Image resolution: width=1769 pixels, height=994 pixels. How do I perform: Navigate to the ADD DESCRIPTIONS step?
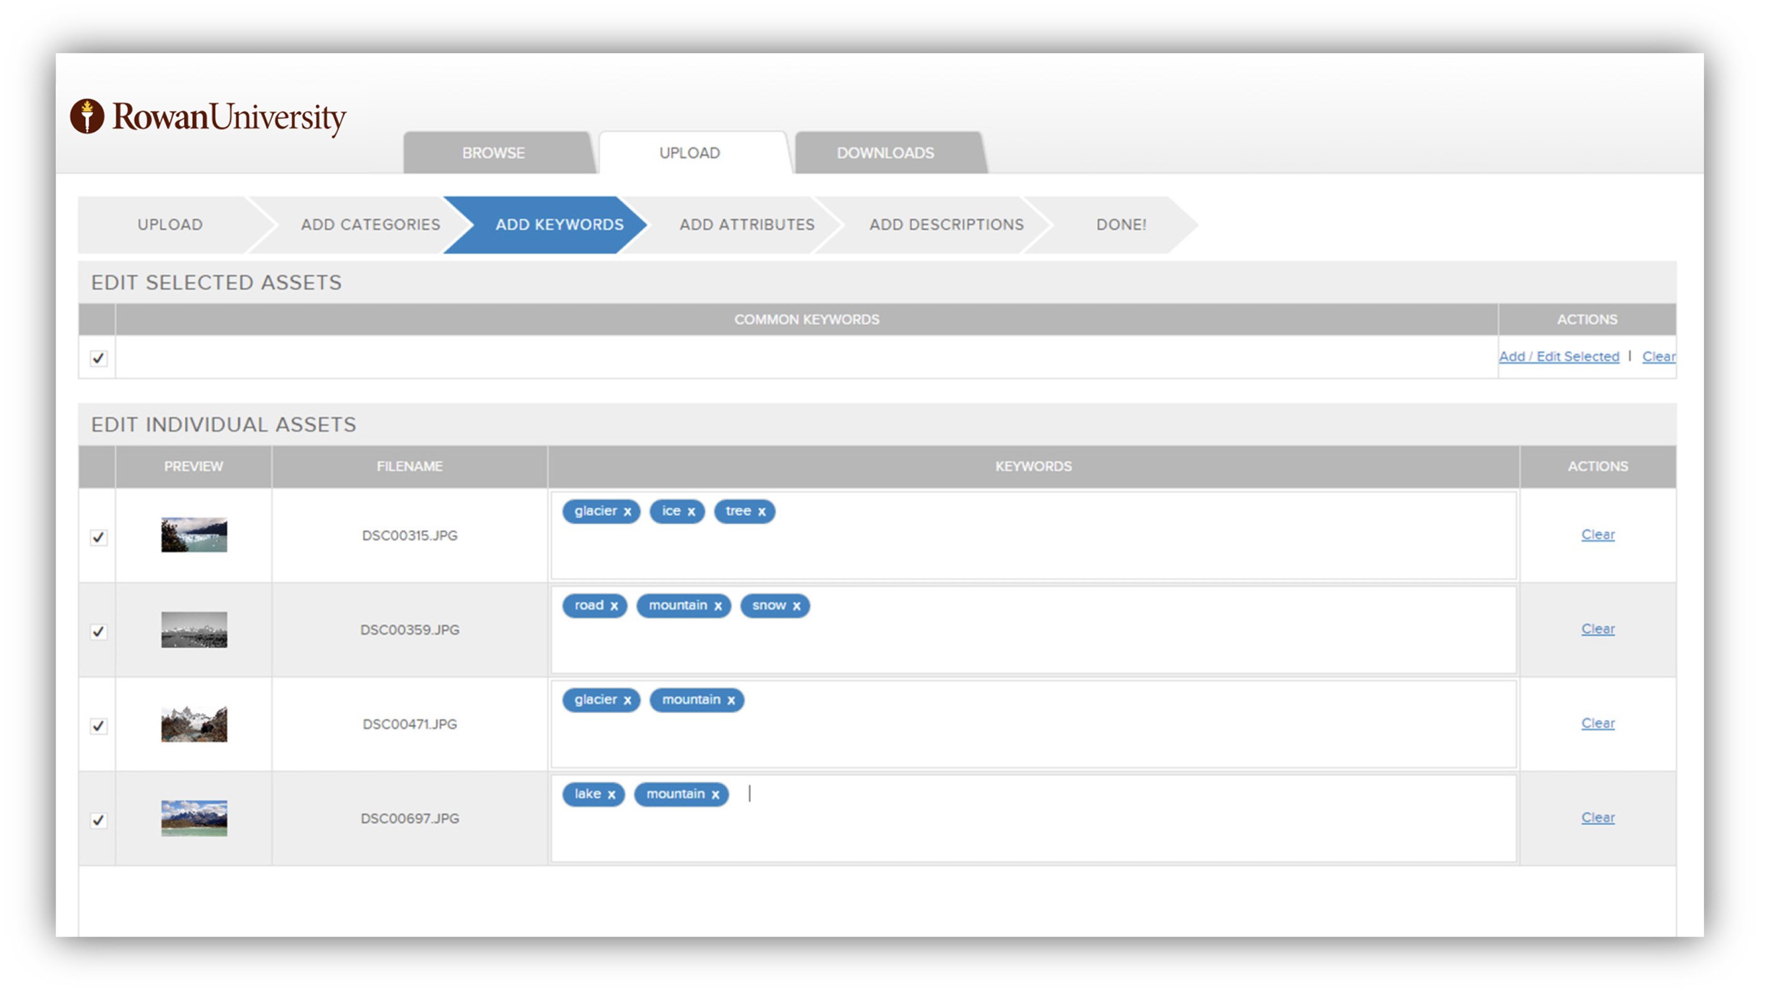click(x=946, y=223)
